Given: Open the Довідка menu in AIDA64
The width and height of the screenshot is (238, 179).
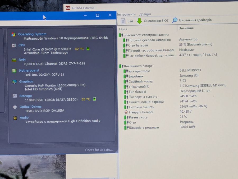Looking at the screenshot, I should [x=145, y=14].
